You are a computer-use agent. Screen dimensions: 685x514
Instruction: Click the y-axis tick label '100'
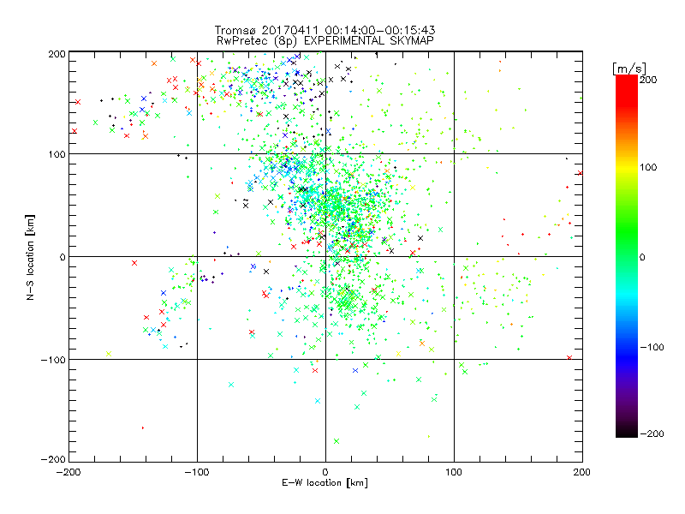57,154
